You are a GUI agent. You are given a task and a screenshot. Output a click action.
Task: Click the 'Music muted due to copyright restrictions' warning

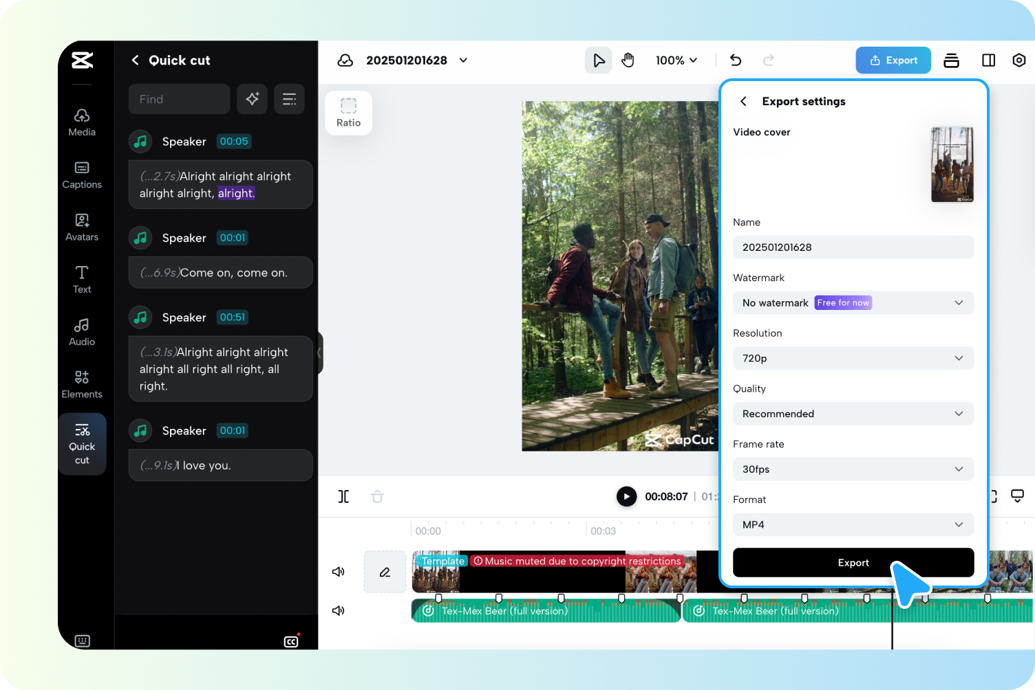577,561
